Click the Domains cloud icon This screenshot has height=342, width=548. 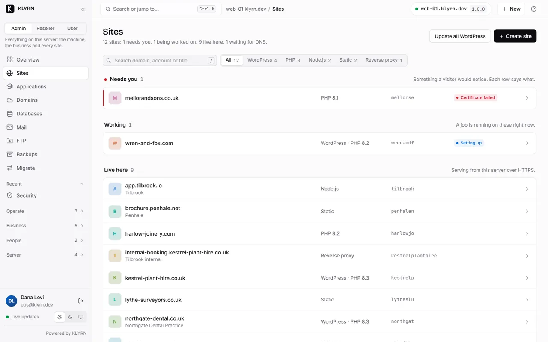pos(10,100)
